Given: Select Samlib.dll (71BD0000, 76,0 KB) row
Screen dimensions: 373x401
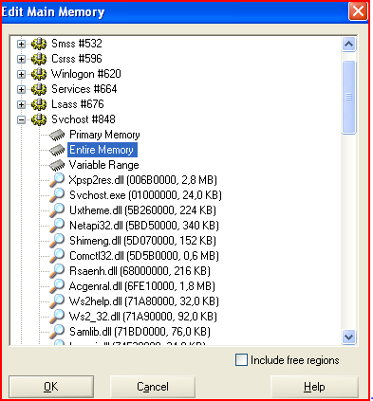Looking at the screenshot, I should 140,332.
